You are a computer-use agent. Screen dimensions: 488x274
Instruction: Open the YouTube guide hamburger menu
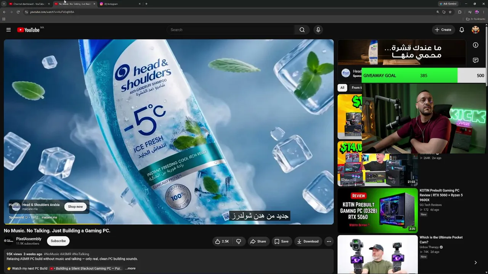pyautogui.click(x=8, y=30)
